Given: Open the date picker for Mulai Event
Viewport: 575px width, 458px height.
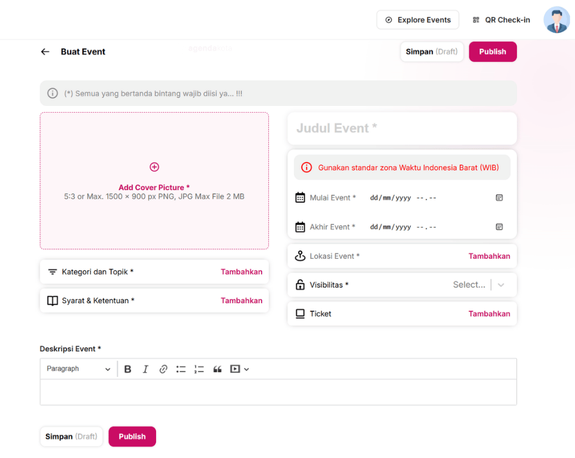Looking at the screenshot, I should tap(499, 198).
